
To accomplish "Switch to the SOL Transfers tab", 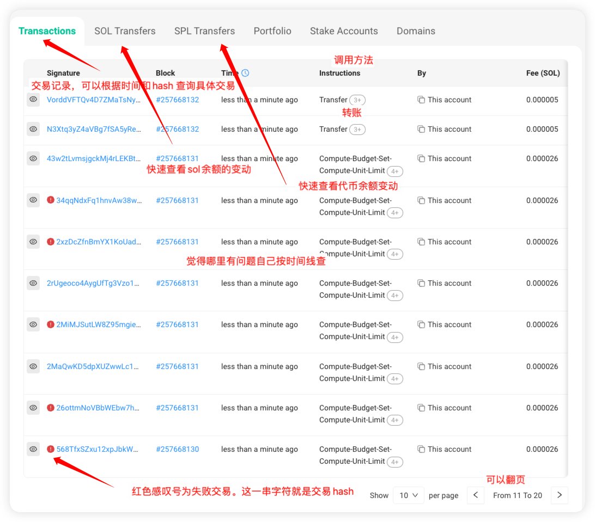I will click(125, 31).
